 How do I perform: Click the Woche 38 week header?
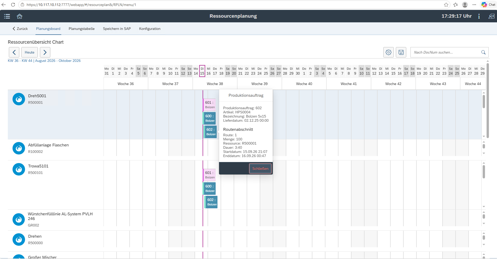click(x=215, y=84)
